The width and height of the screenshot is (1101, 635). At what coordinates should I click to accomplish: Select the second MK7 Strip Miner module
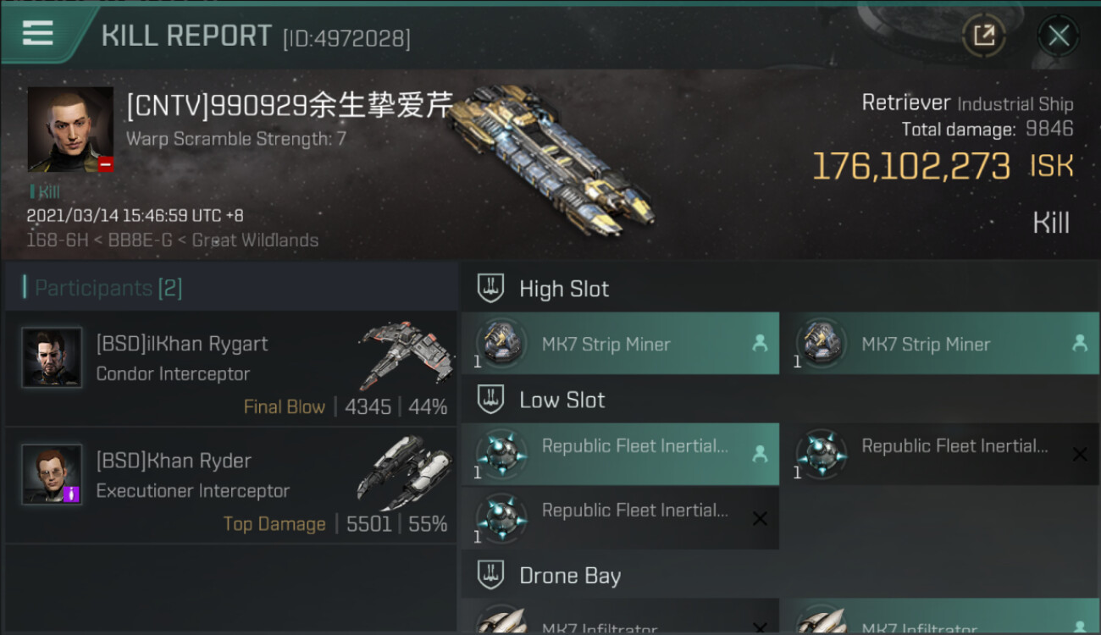pyautogui.click(x=940, y=344)
